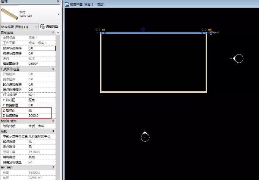Screen dimensions: 259x180
Task: Click the wood beam type thumbnail
Action: pos(9,14)
